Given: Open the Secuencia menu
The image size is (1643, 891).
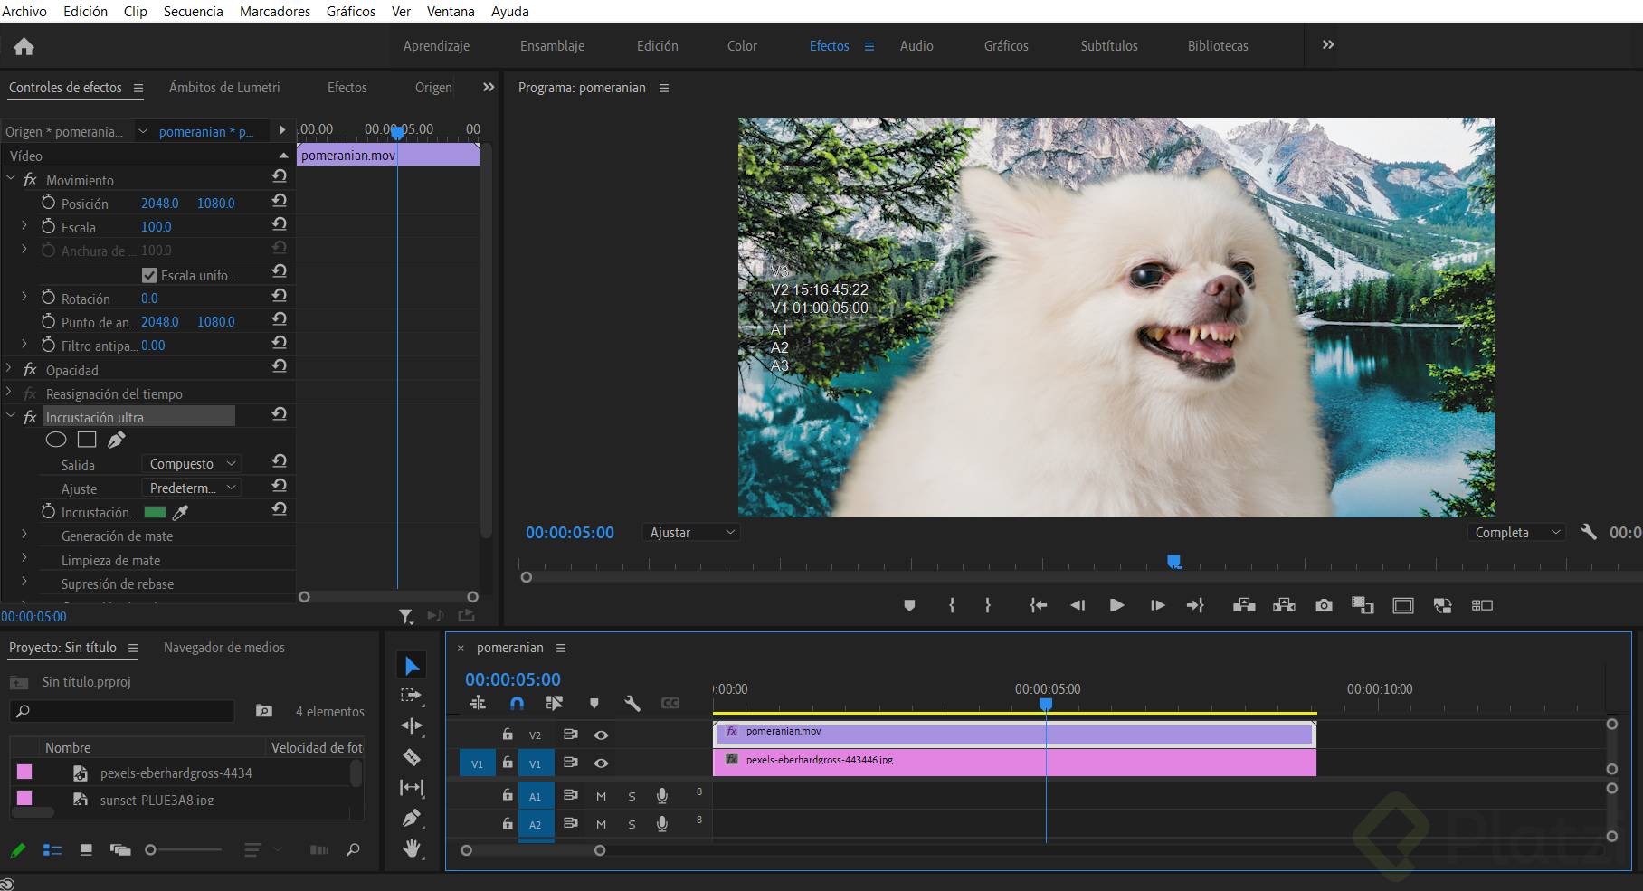Looking at the screenshot, I should point(193,12).
